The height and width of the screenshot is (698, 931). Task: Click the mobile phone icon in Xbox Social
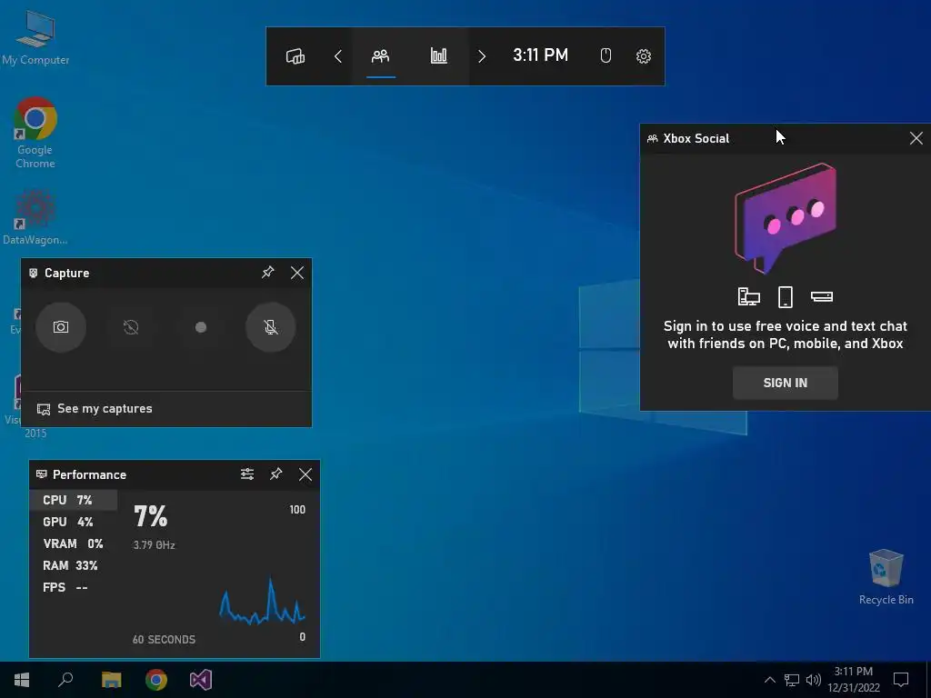[785, 297]
